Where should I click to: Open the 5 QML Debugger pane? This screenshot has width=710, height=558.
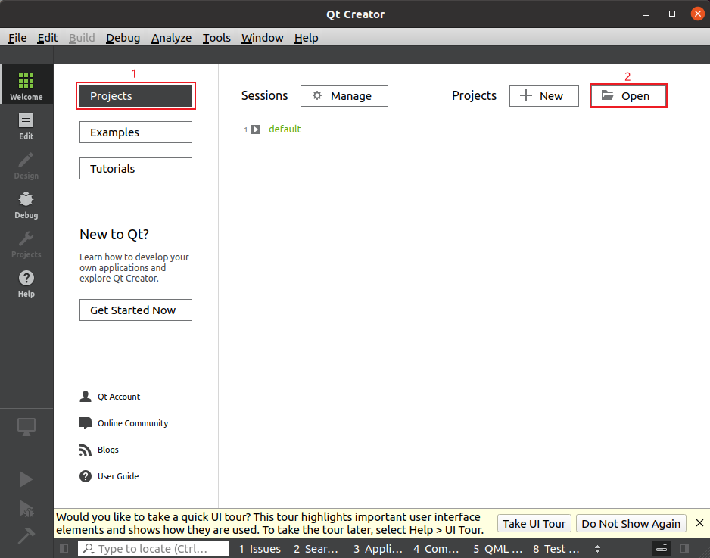(x=497, y=548)
